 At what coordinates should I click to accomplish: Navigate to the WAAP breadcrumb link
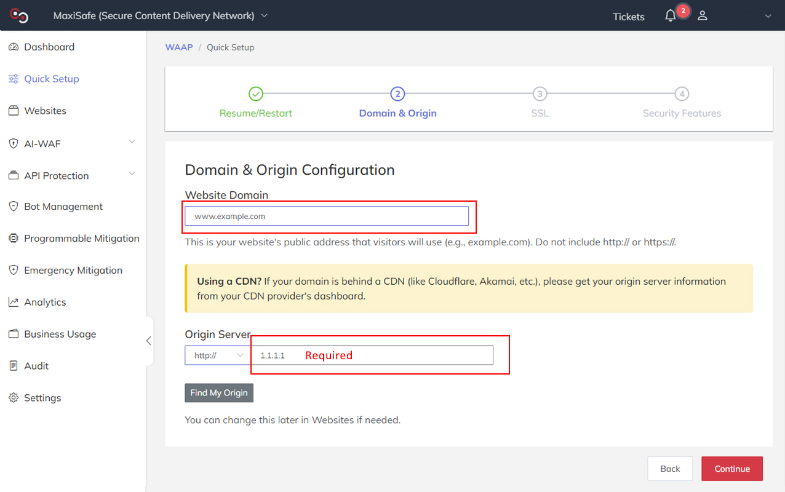pos(178,47)
